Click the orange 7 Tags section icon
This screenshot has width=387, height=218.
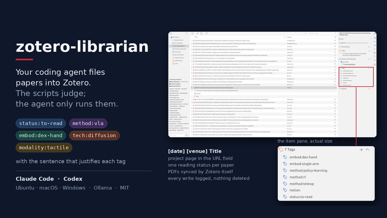click(281, 149)
